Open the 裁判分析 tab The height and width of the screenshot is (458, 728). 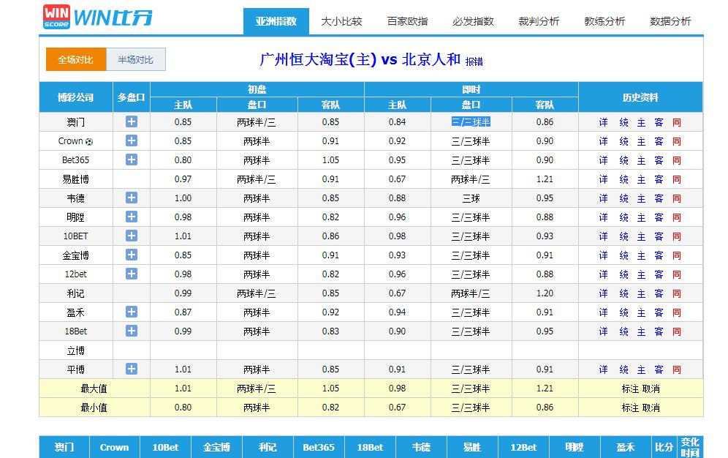tap(539, 21)
